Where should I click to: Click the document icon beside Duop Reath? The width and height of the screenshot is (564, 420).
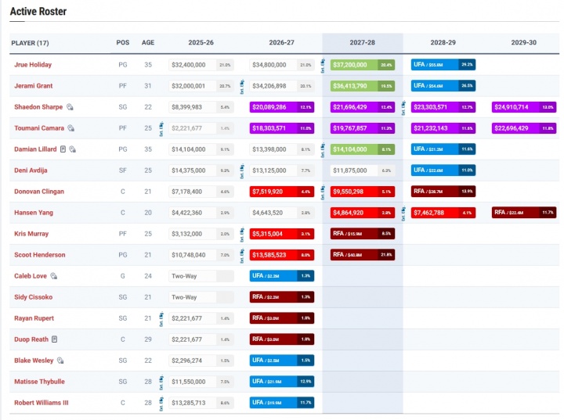coord(54,339)
